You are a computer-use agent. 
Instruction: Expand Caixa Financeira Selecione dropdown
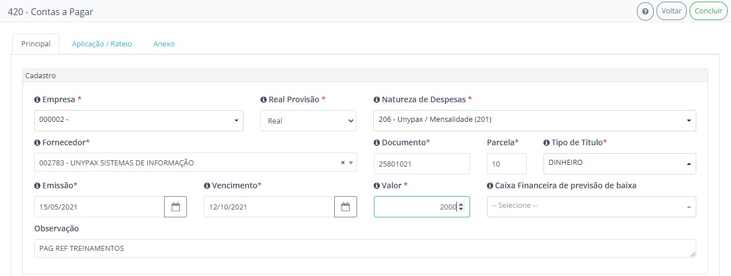(x=592, y=207)
